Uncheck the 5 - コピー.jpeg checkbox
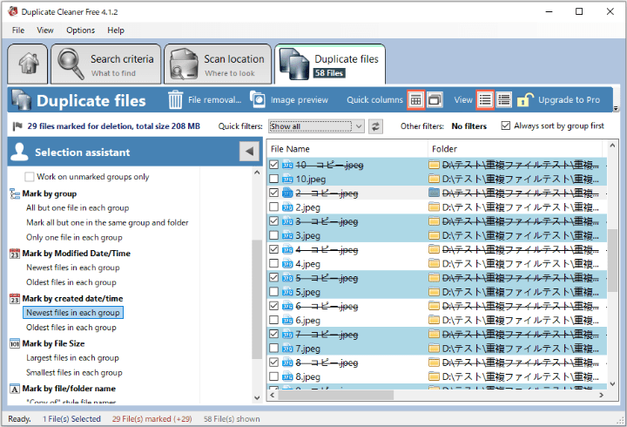Image resolution: width=627 pixels, height=427 pixels. point(274,277)
